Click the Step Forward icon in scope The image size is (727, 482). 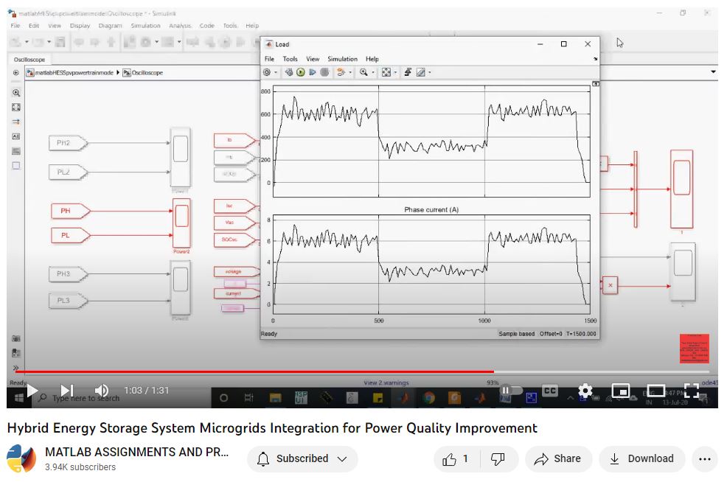point(313,72)
